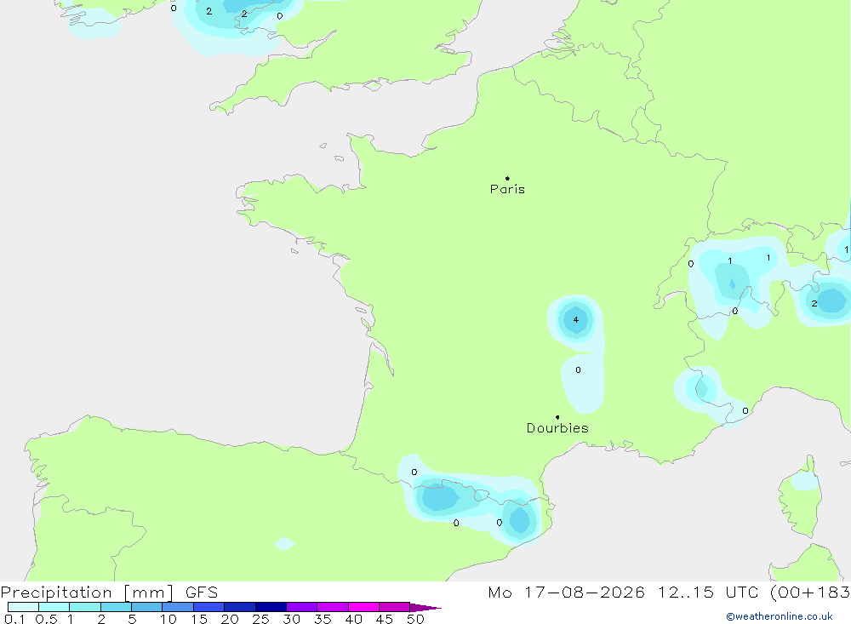
Task: Open the weatheronline.co.uk copyright link
Action: (780, 616)
